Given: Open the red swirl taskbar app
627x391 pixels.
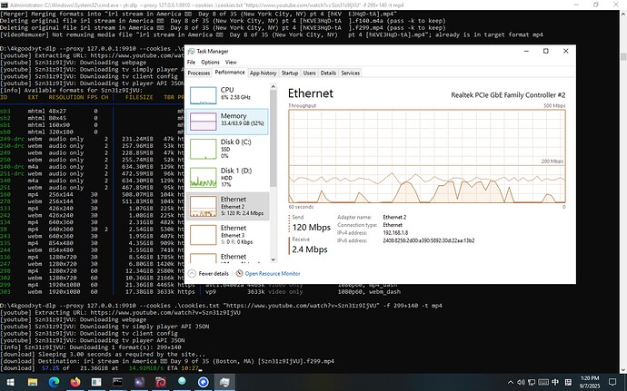Looking at the screenshot, I should click(x=160, y=382).
